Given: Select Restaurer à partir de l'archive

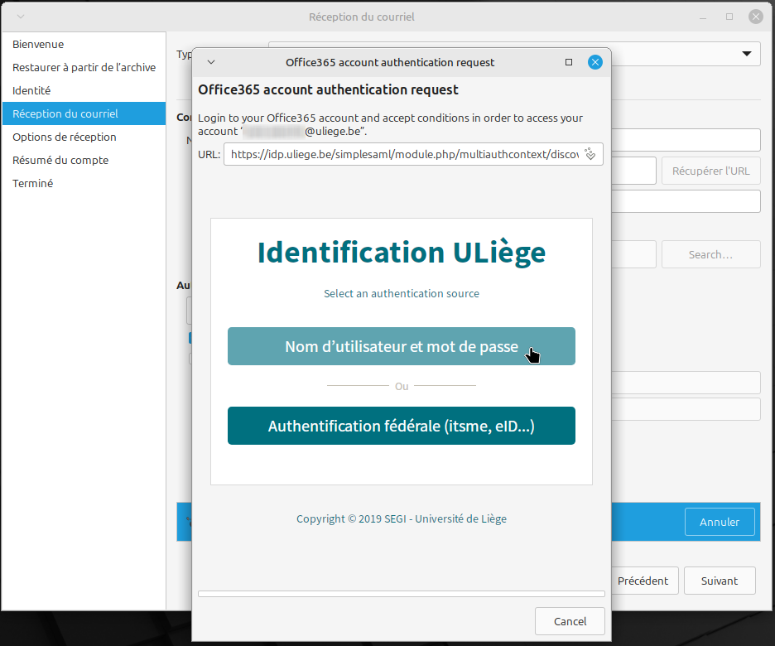Looking at the screenshot, I should pyautogui.click(x=84, y=68).
